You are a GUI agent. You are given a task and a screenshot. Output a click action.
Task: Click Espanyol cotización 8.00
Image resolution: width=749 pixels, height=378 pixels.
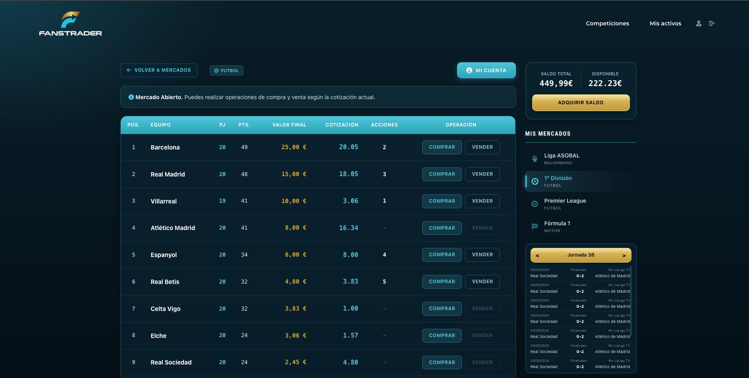coord(350,255)
